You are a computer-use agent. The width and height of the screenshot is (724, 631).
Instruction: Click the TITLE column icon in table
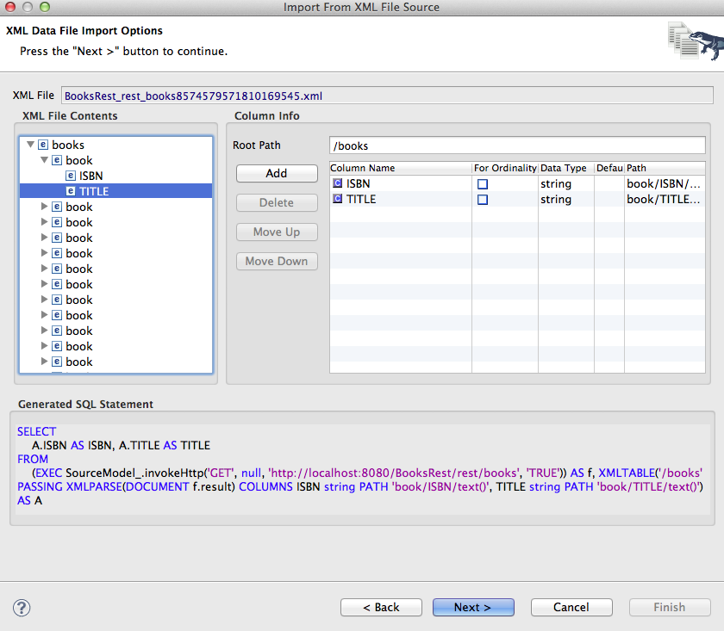[338, 199]
